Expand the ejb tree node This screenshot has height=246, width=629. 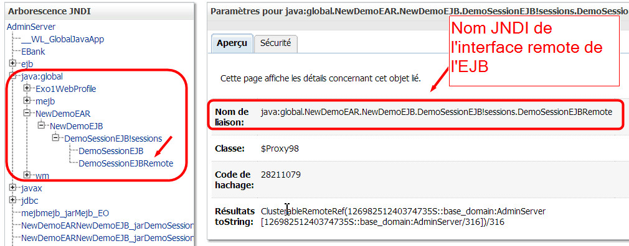(13, 63)
